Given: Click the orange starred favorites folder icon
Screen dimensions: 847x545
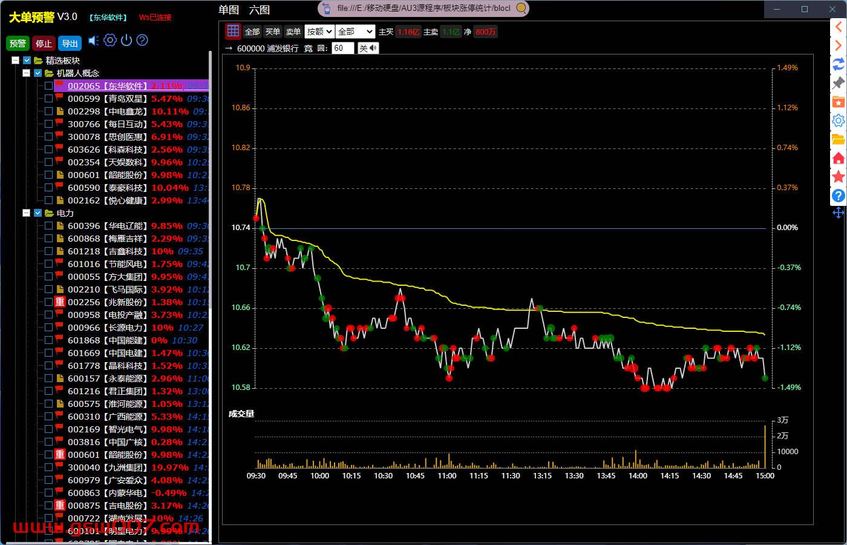Looking at the screenshot, I should [x=838, y=102].
